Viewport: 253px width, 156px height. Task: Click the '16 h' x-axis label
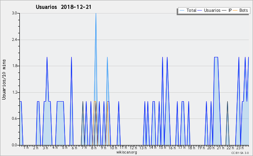[172, 148]
